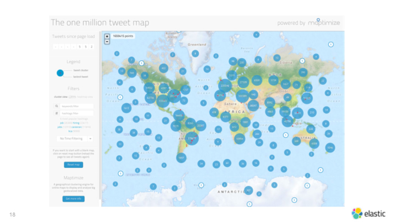Zoom in with the map plus button

(x=107, y=36)
